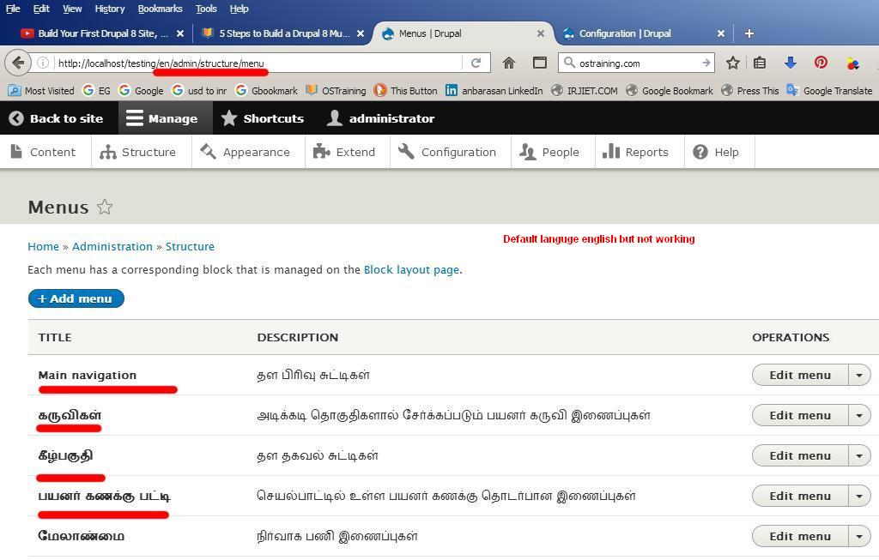Click the Add menu button
The image size is (879, 560).
point(76,298)
